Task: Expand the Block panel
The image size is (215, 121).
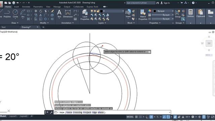Action: point(131,23)
